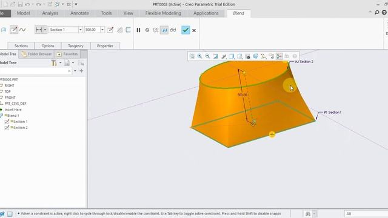Clear the Model Tree search with X
Screen dimensions: 388x218
point(69,71)
